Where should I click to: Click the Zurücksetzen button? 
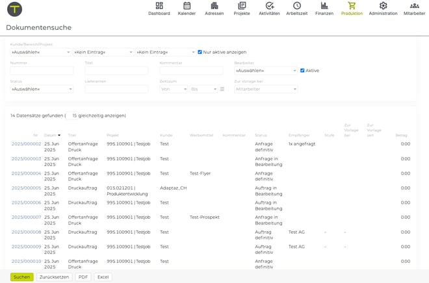[x=54, y=277]
